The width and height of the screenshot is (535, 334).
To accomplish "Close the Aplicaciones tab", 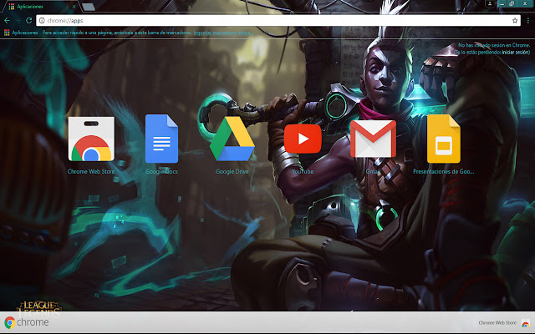I will (x=74, y=7).
